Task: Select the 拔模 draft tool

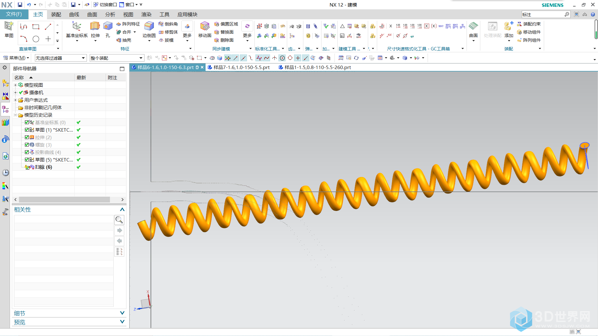Action: coord(166,40)
